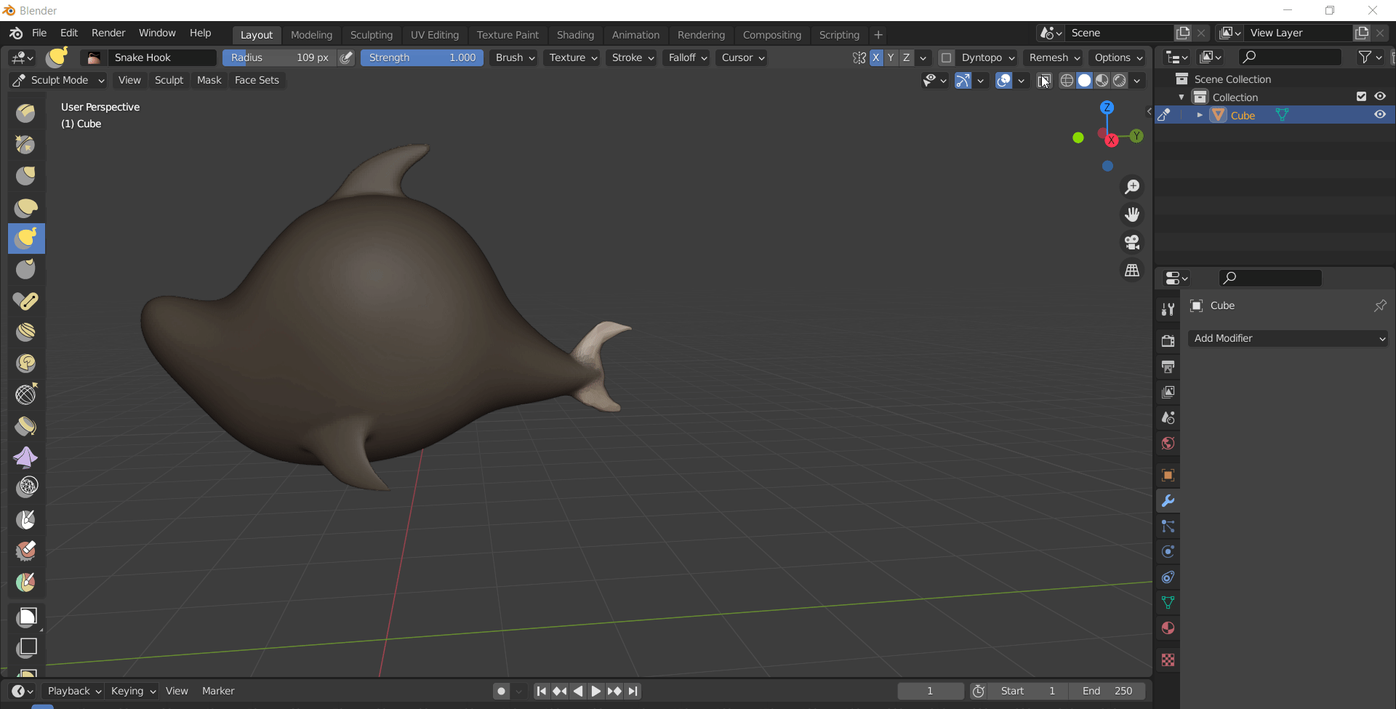Viewport: 1396px width, 709px height.
Task: Uncheck the Collection exclude checkbox
Action: pyautogui.click(x=1361, y=97)
